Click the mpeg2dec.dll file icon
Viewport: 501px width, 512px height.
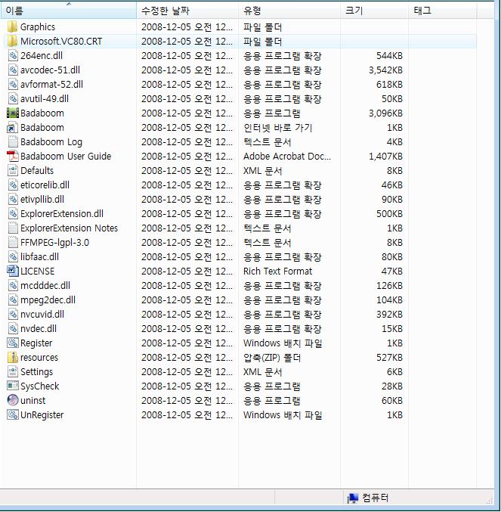[x=13, y=299]
